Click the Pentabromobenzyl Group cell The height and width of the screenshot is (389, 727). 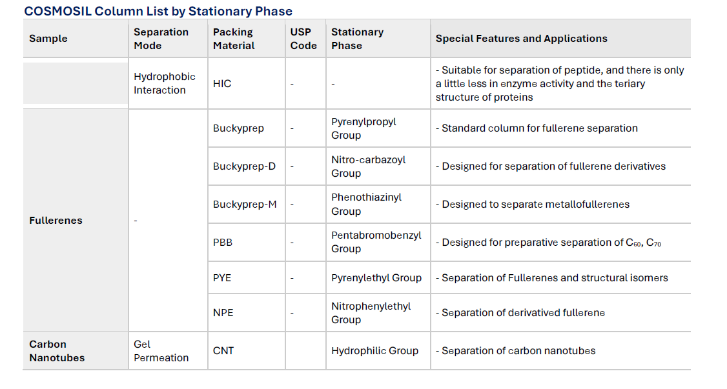point(376,242)
